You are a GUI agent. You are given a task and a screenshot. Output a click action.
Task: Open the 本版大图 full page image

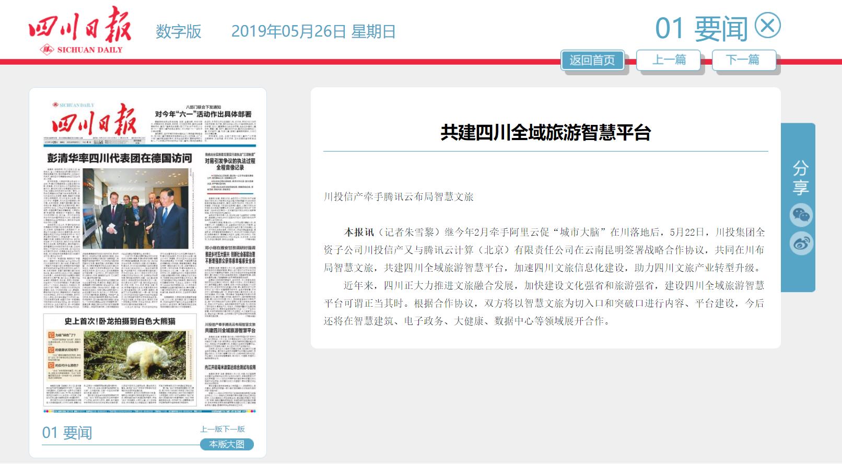pos(227,444)
